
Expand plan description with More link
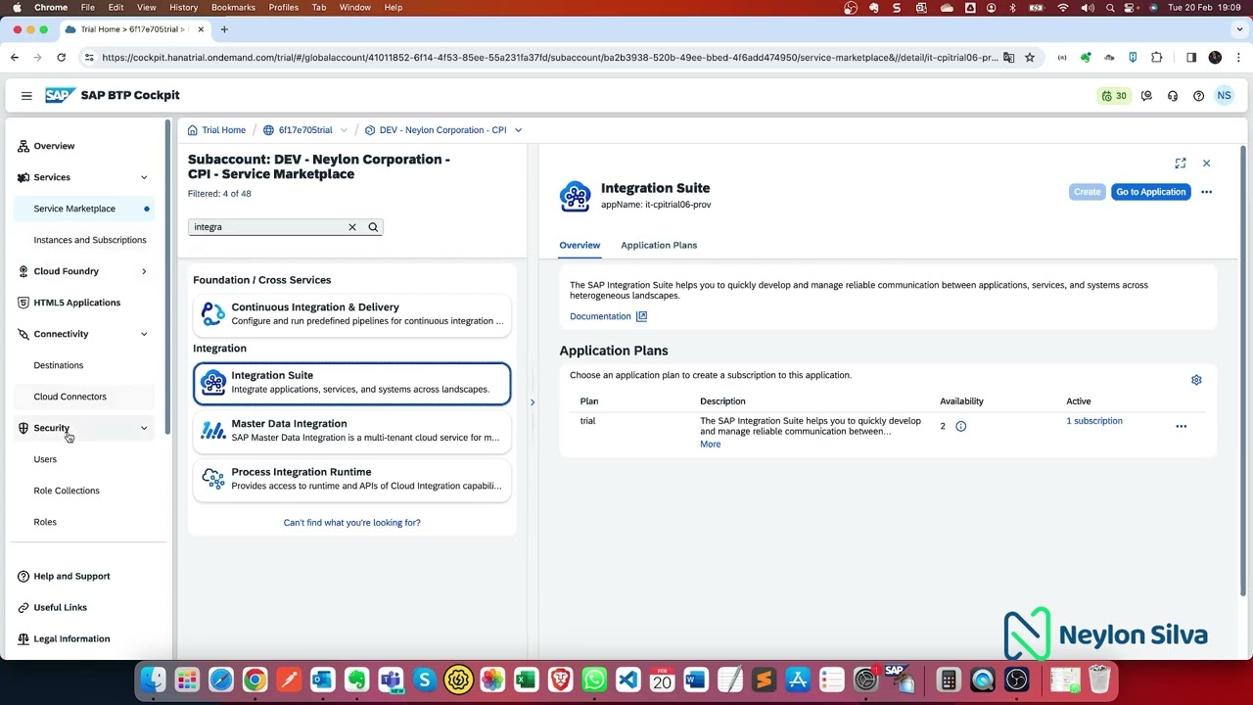pos(711,445)
